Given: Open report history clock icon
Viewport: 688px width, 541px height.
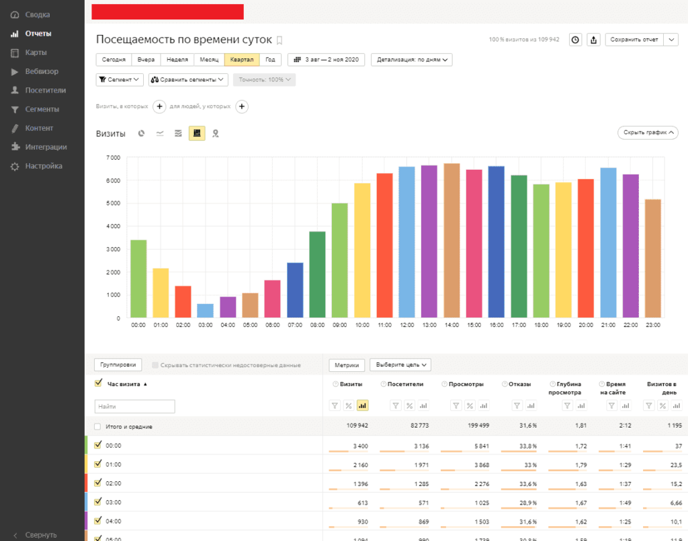Looking at the screenshot, I should pyautogui.click(x=576, y=40).
